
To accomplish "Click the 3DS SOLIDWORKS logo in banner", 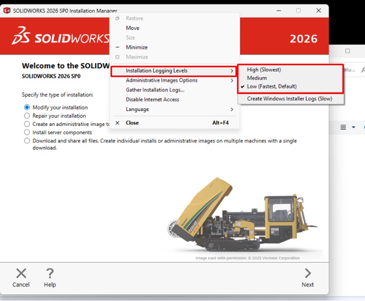I will (x=61, y=36).
